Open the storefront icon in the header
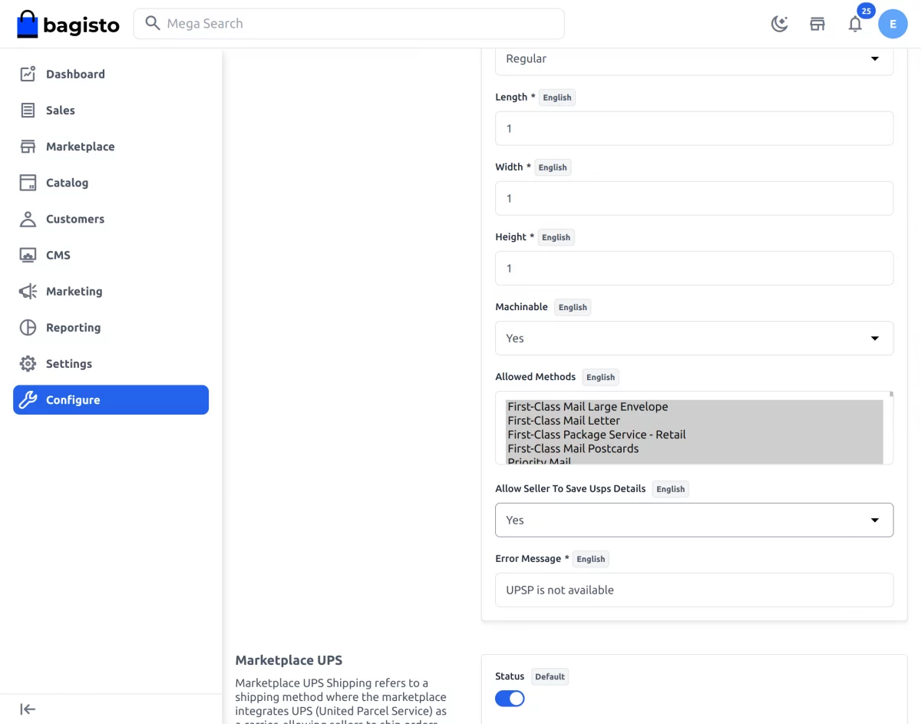 click(817, 24)
